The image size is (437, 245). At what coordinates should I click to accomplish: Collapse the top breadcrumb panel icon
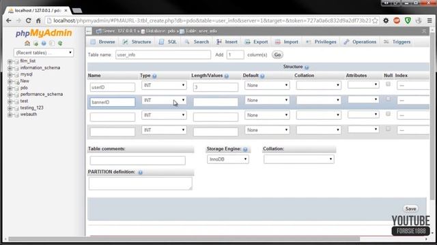click(x=424, y=31)
